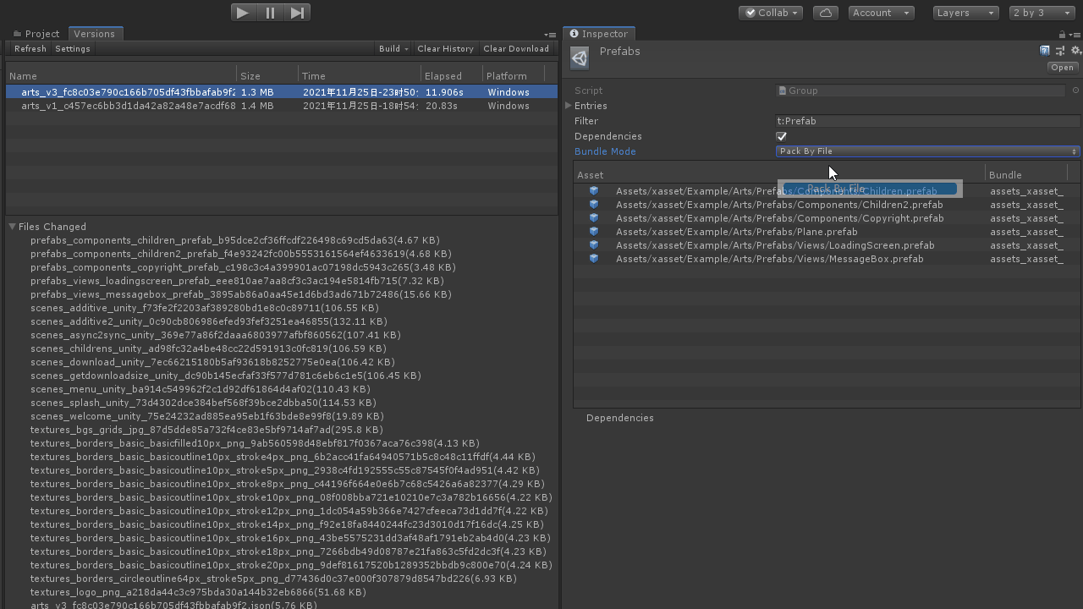
Task: Open the Inspector gear settings menu
Action: point(1075,51)
